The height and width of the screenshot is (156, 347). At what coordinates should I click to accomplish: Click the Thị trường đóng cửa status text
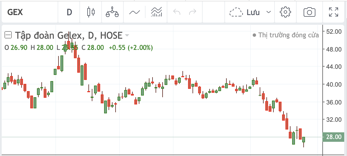[289, 35]
